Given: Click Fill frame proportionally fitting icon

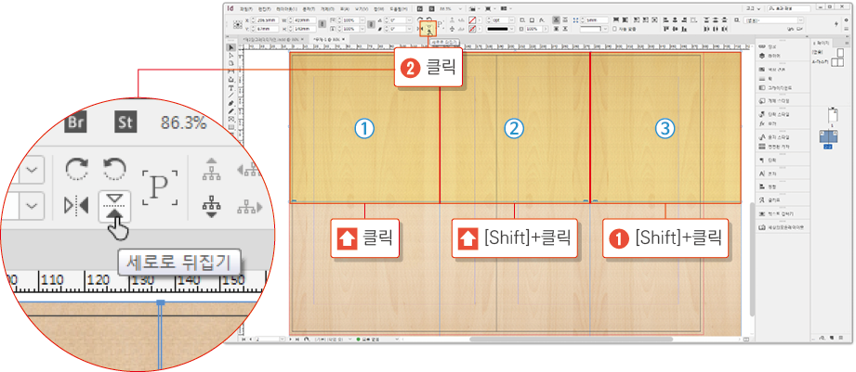Looking at the screenshot, I should [616, 19].
